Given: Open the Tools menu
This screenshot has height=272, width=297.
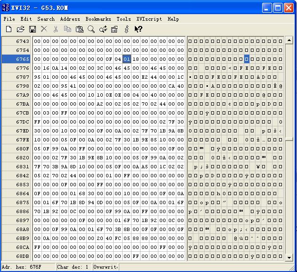Looking at the screenshot, I should point(124,19).
